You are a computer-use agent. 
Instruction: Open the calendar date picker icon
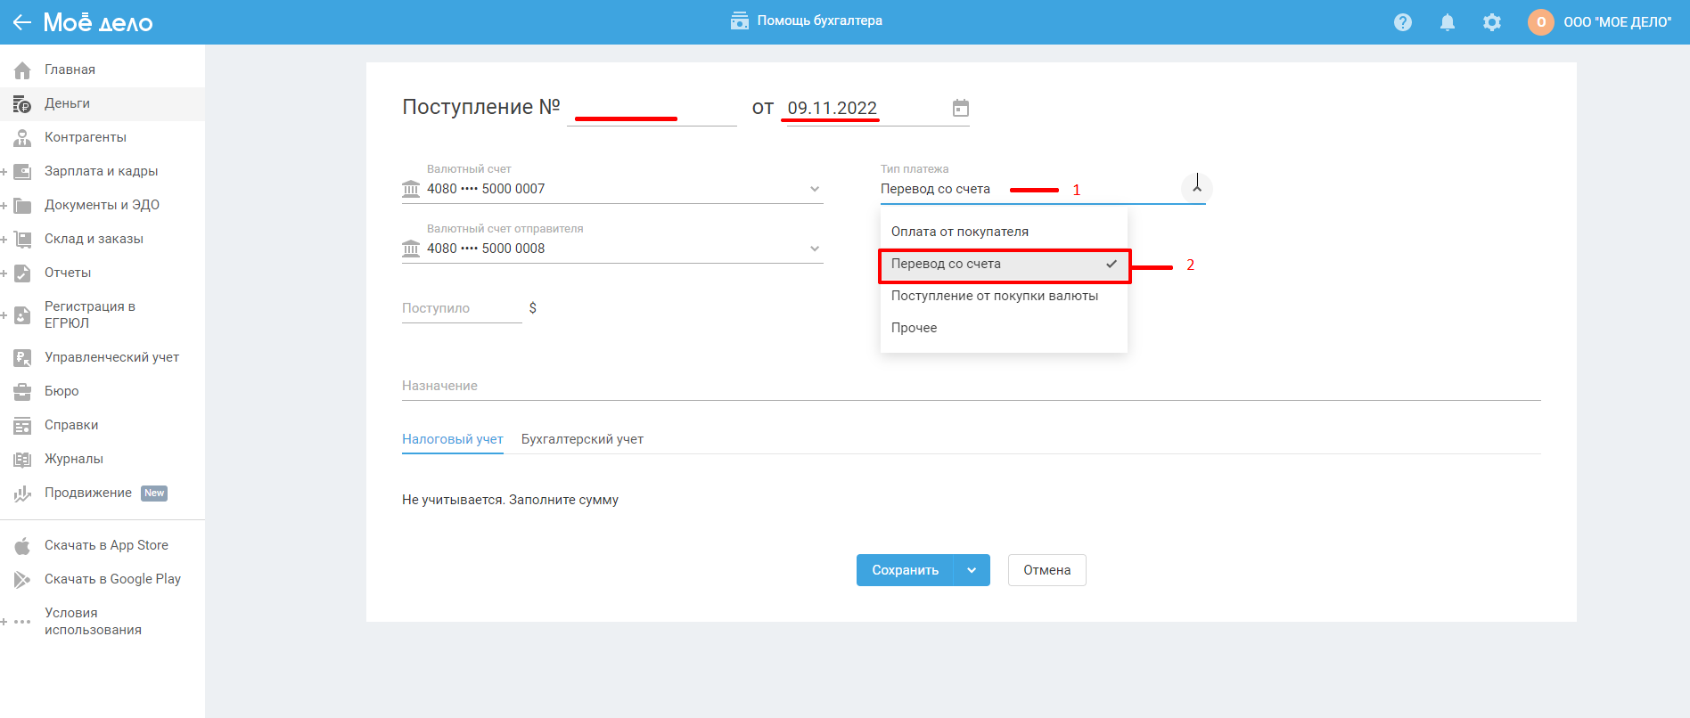(960, 108)
